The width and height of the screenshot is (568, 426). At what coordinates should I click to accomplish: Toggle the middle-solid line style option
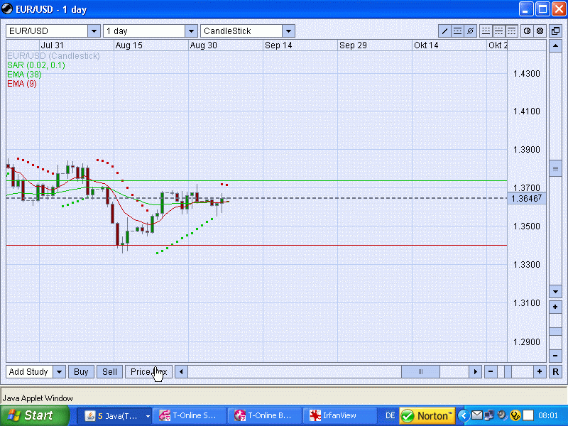pyautogui.click(x=498, y=31)
